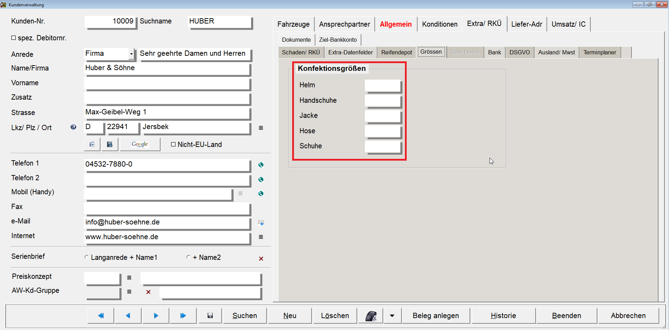
Task: Click into the Handschuhe size field
Action: 382,101
